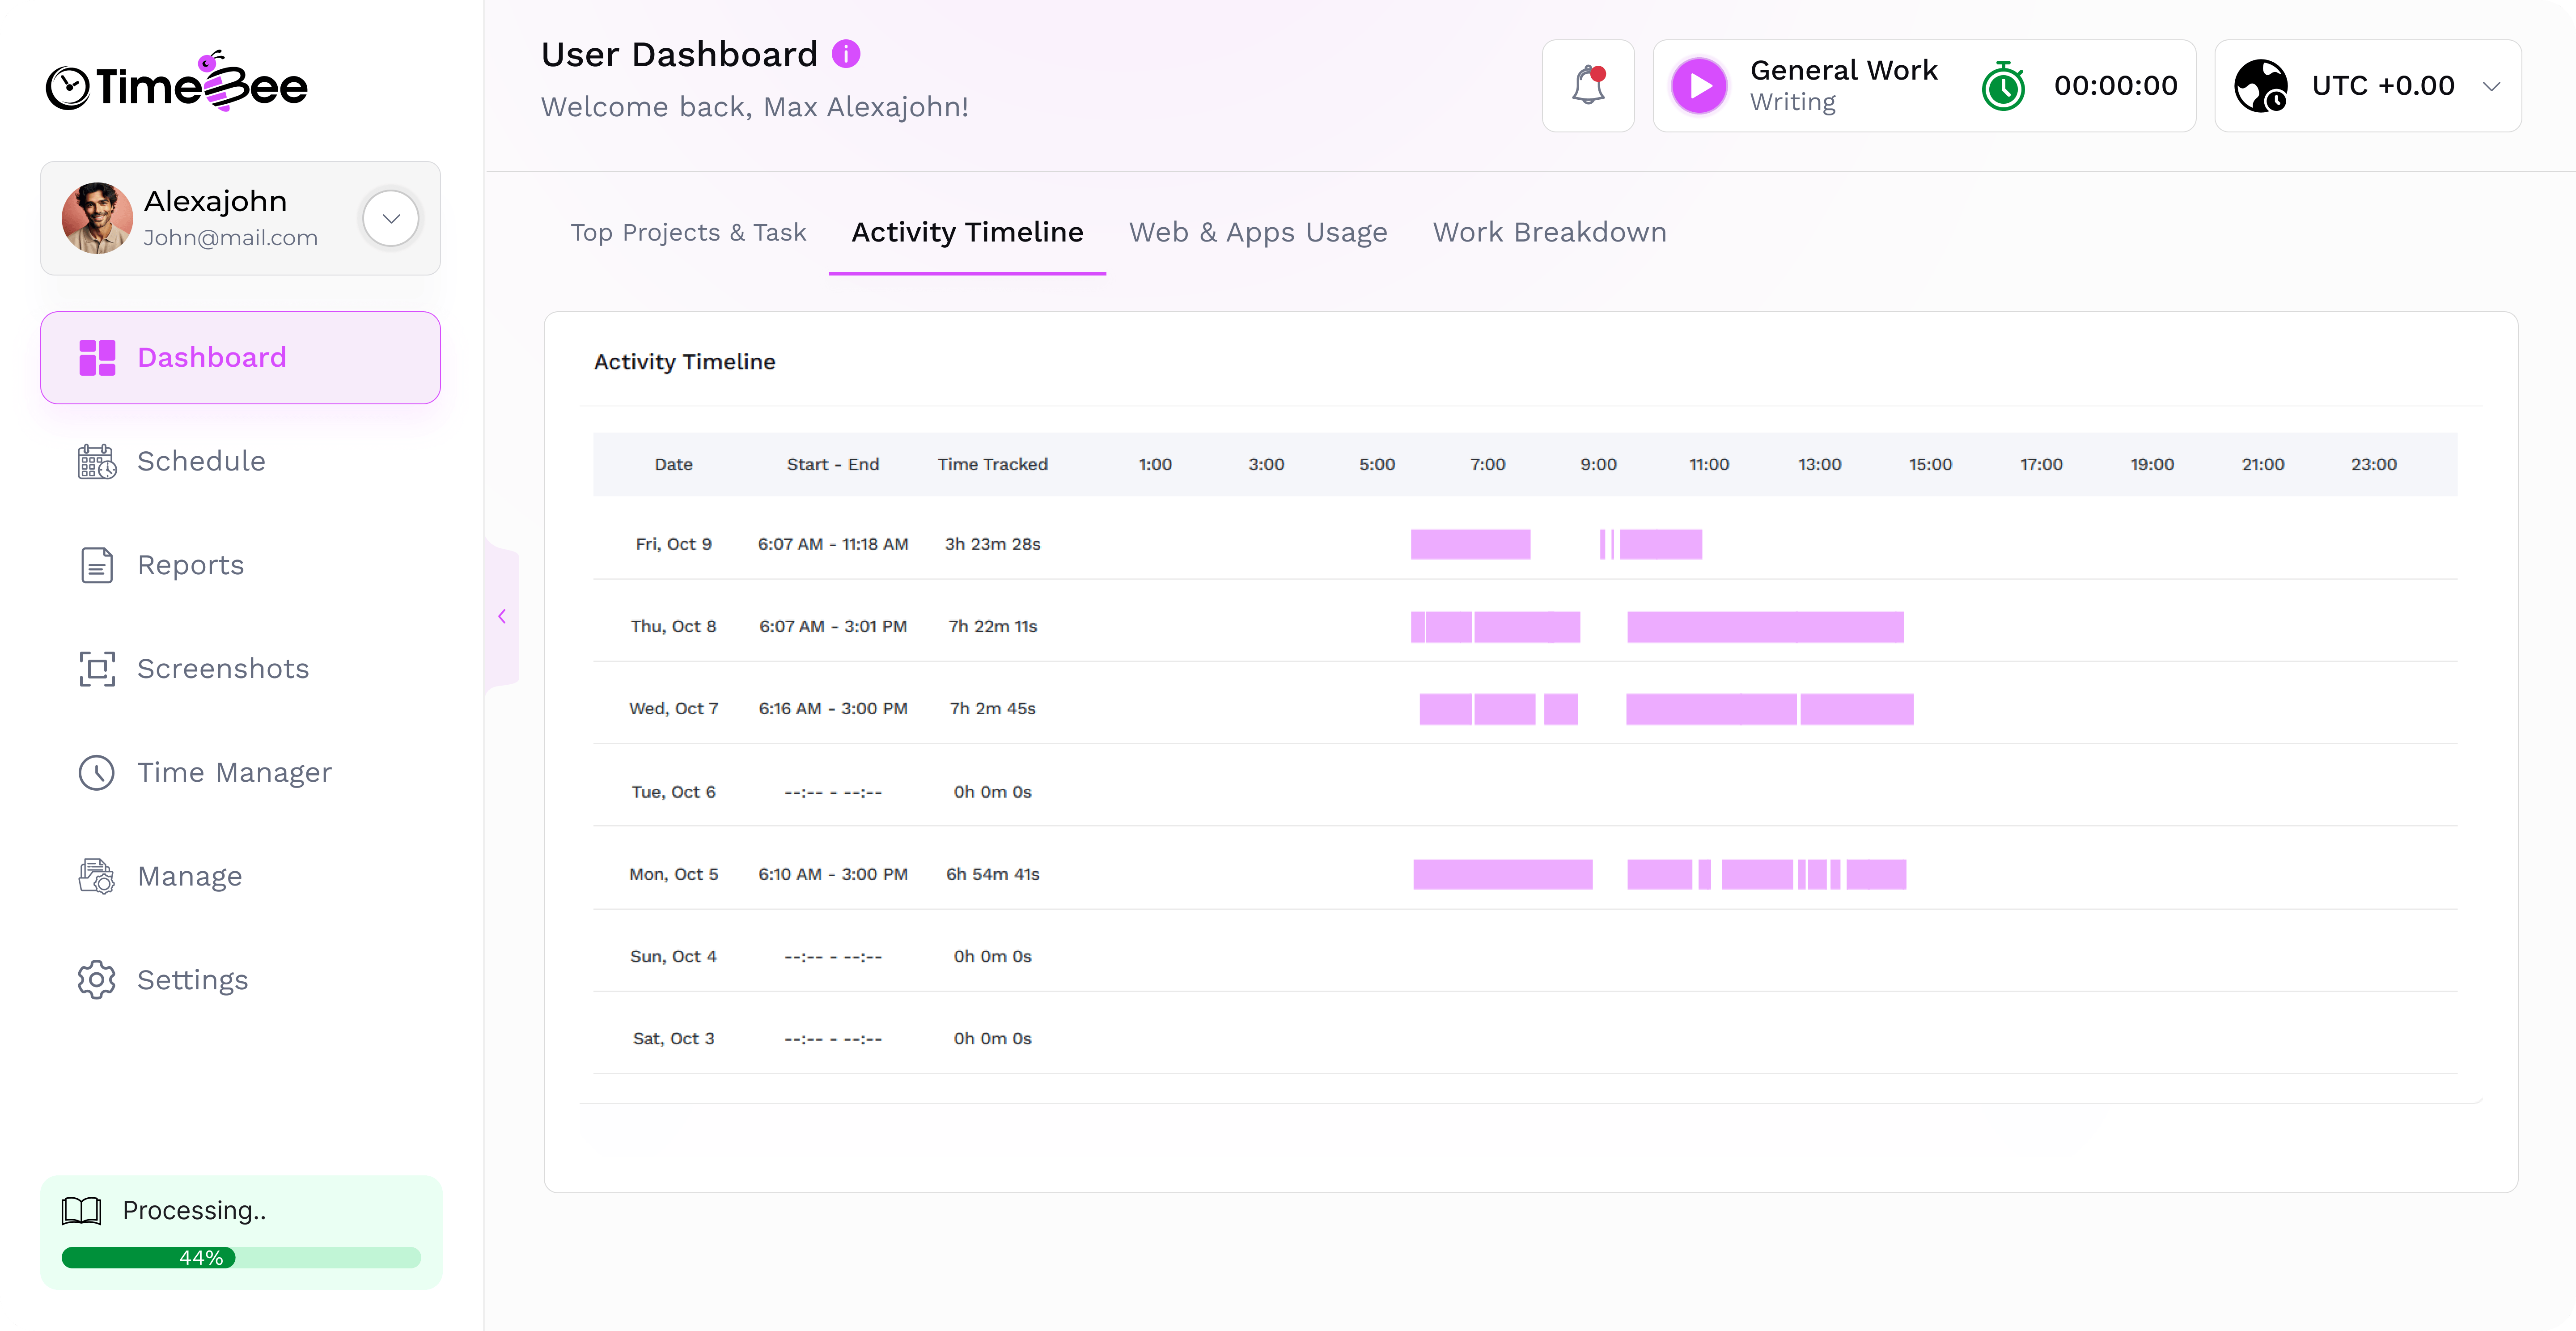This screenshot has height=1331, width=2576.
Task: Click the 'Tue, Oct 6' date cell
Action: 673,792
